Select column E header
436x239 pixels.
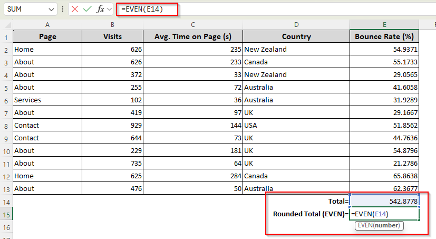[x=384, y=25]
